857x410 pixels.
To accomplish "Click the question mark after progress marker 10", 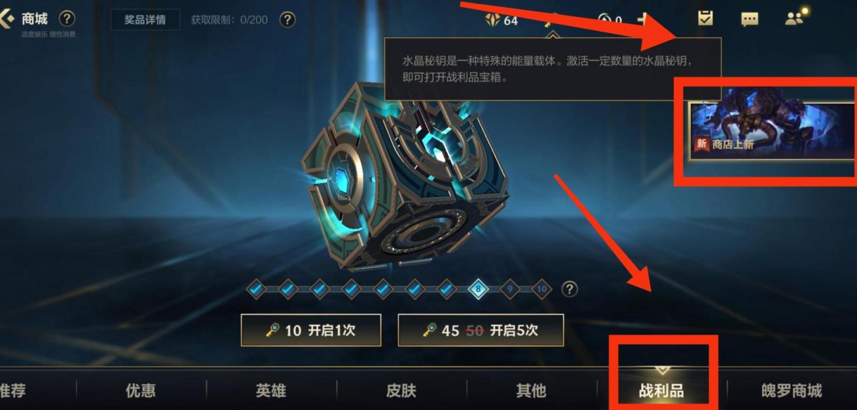I will pyautogui.click(x=569, y=289).
